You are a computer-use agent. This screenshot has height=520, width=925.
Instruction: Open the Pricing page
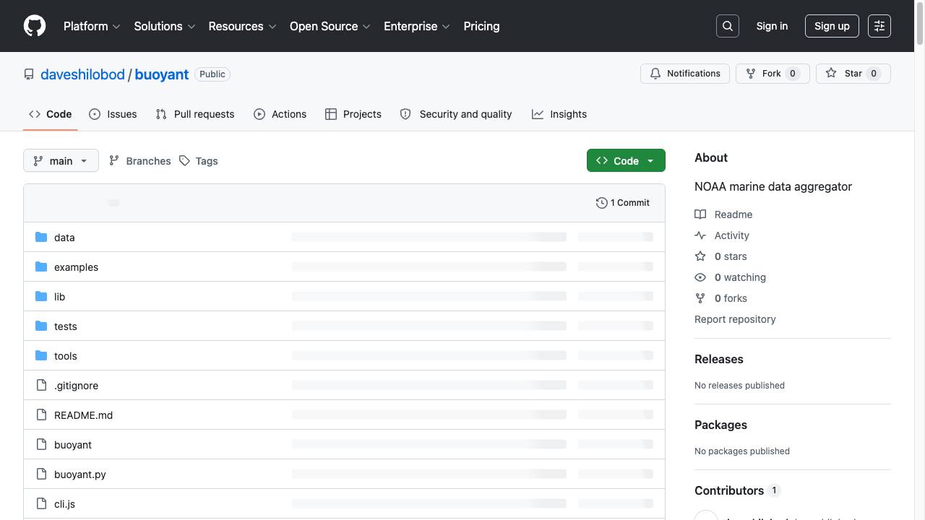(x=481, y=26)
